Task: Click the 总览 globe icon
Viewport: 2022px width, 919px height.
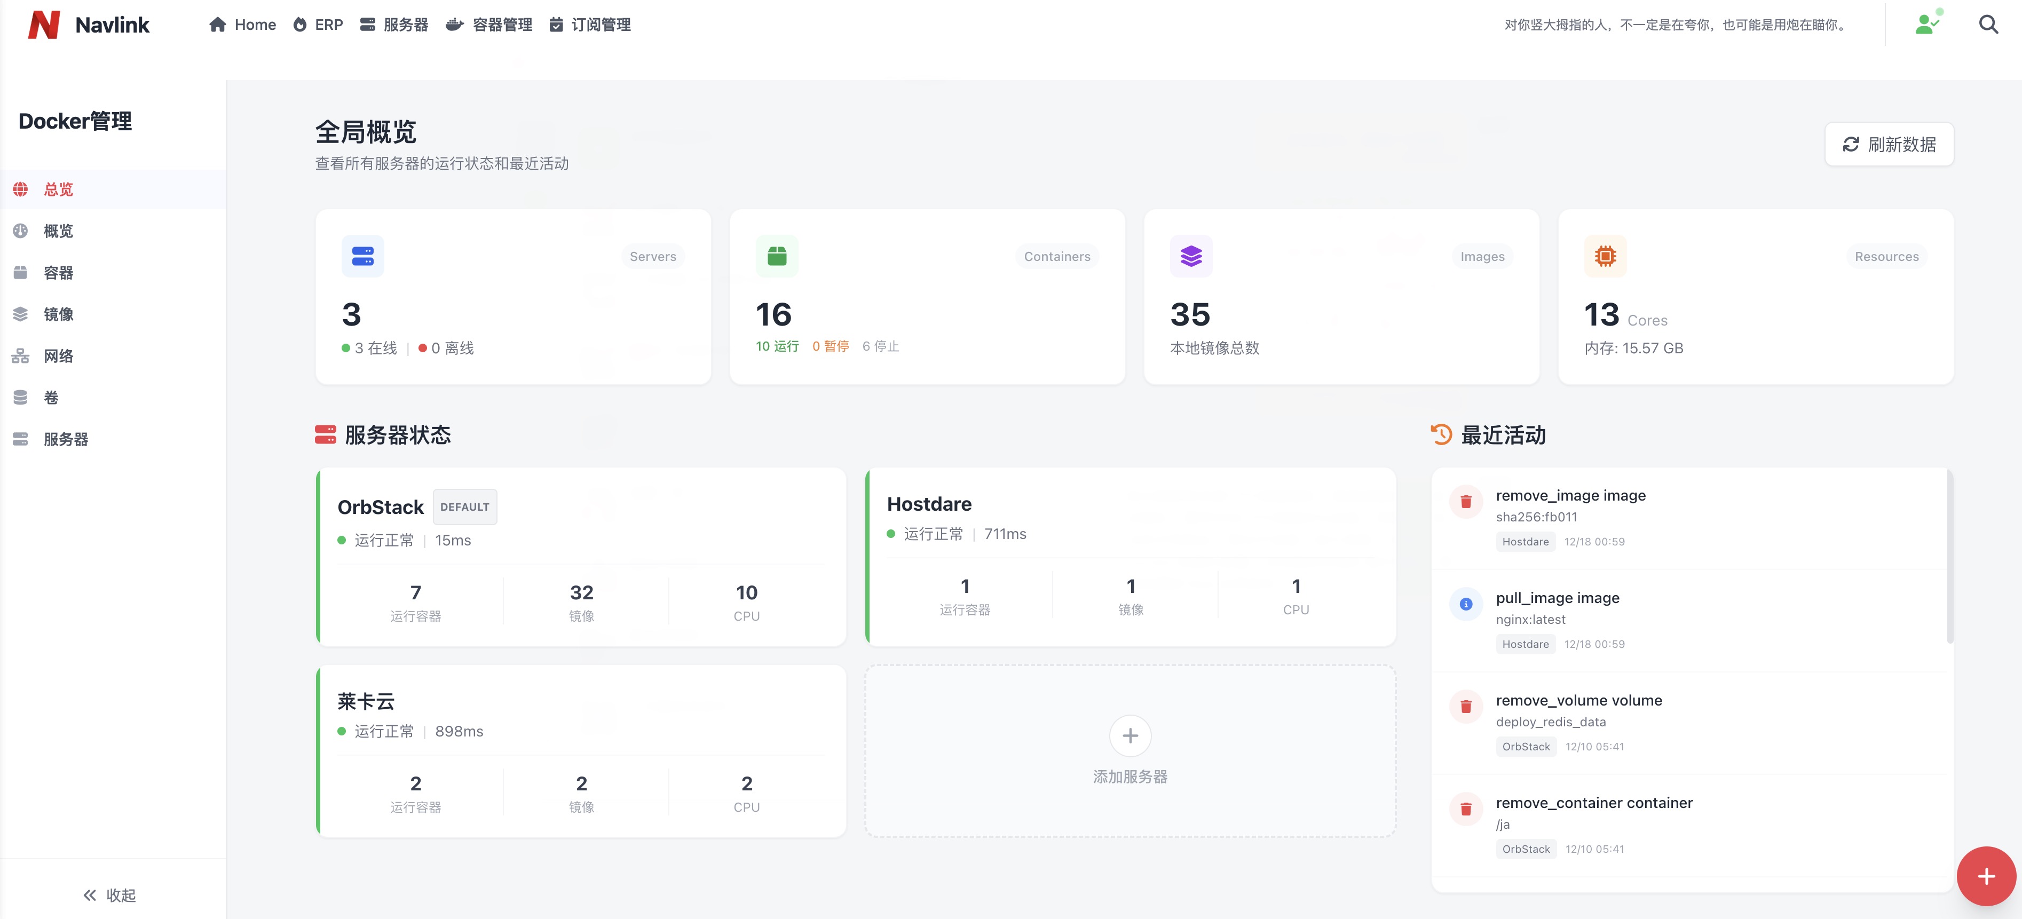Action: 20,189
